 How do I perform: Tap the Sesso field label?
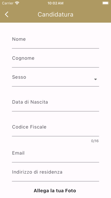pos(19,77)
